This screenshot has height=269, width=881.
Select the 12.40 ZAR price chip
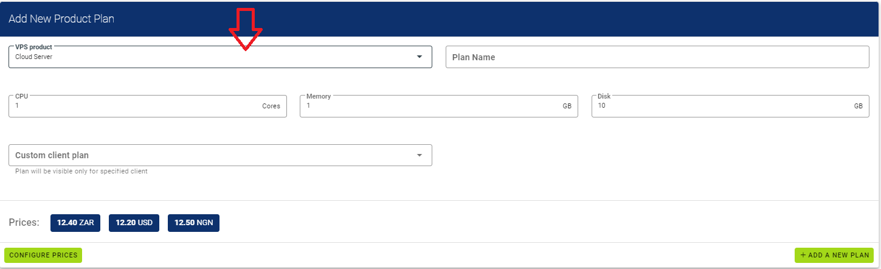point(75,223)
